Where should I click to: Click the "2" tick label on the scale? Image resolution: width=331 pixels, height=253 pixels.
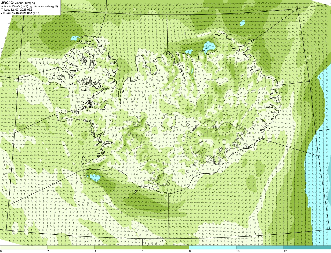48,251
